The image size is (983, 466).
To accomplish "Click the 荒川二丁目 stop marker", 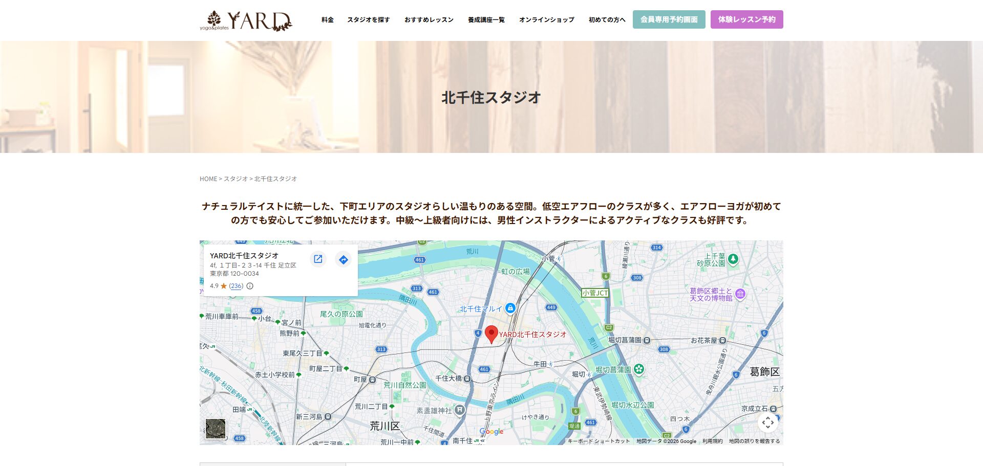I will 392,407.
